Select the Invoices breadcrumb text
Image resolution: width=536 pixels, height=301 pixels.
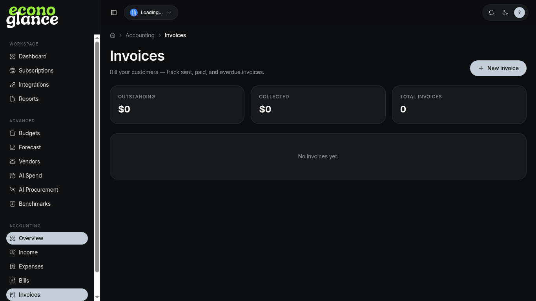(x=175, y=35)
